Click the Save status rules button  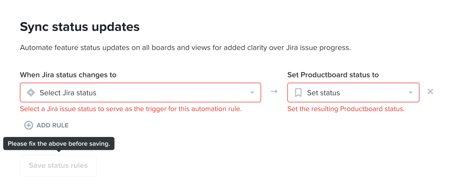pos(58,165)
